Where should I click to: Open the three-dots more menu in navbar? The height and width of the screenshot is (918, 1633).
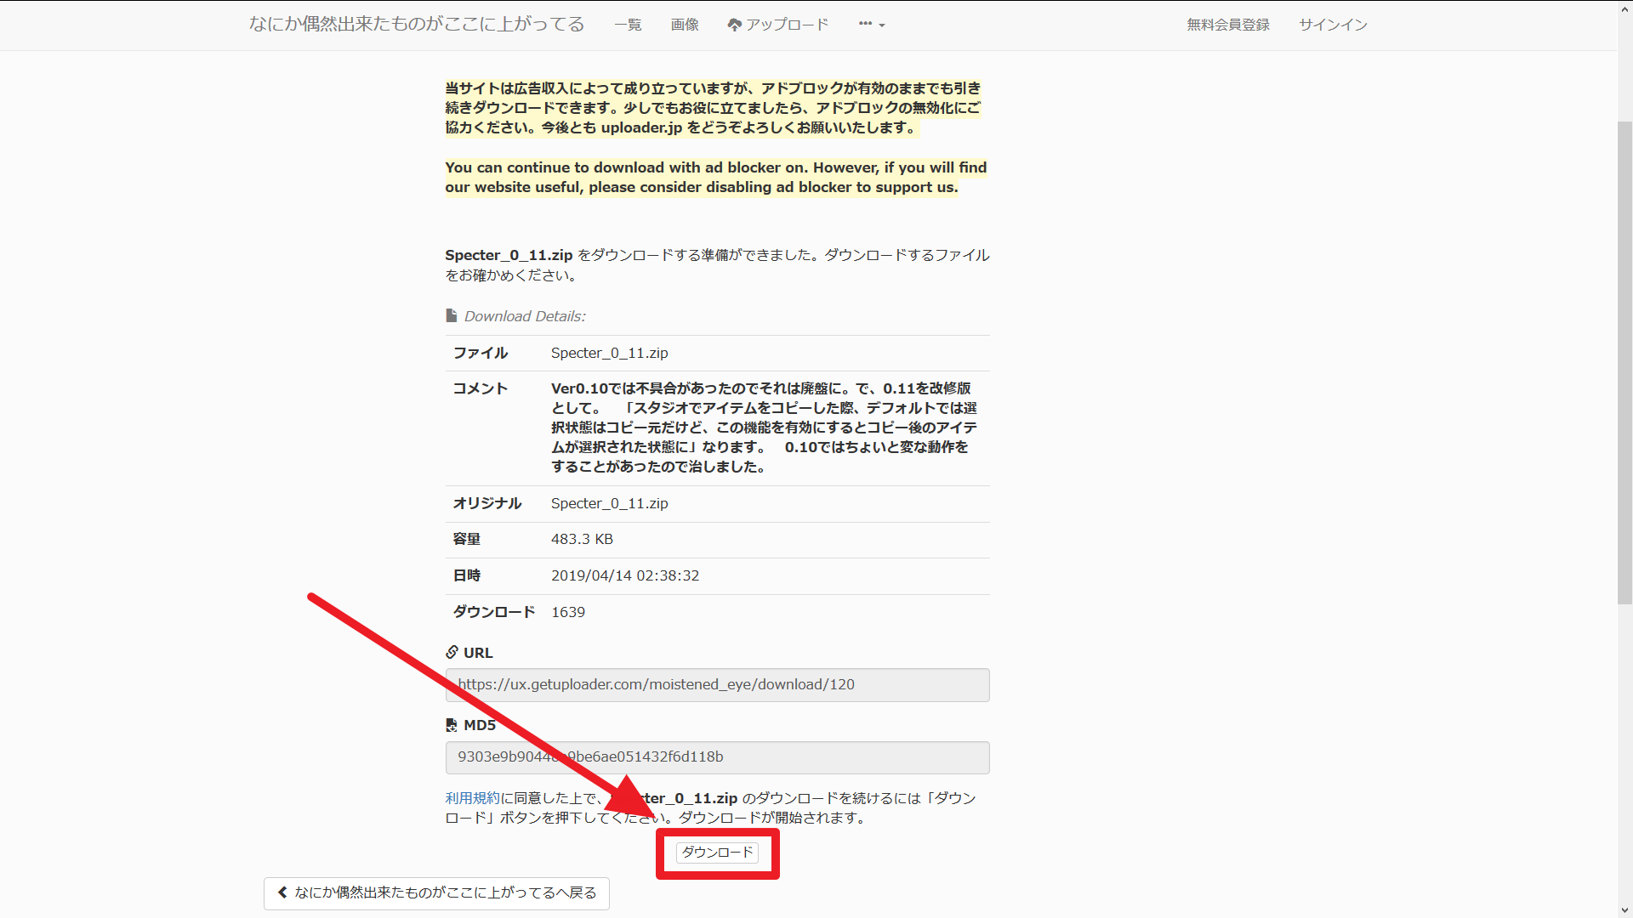865,25
